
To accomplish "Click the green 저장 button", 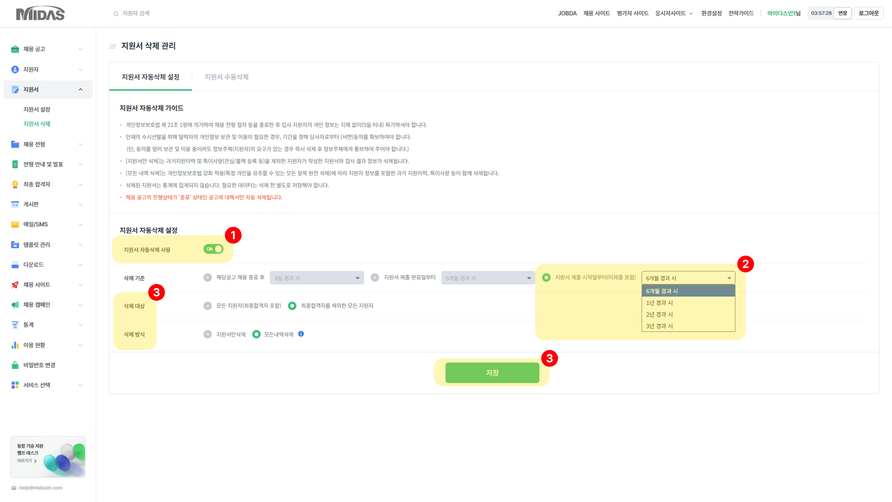I will 492,373.
